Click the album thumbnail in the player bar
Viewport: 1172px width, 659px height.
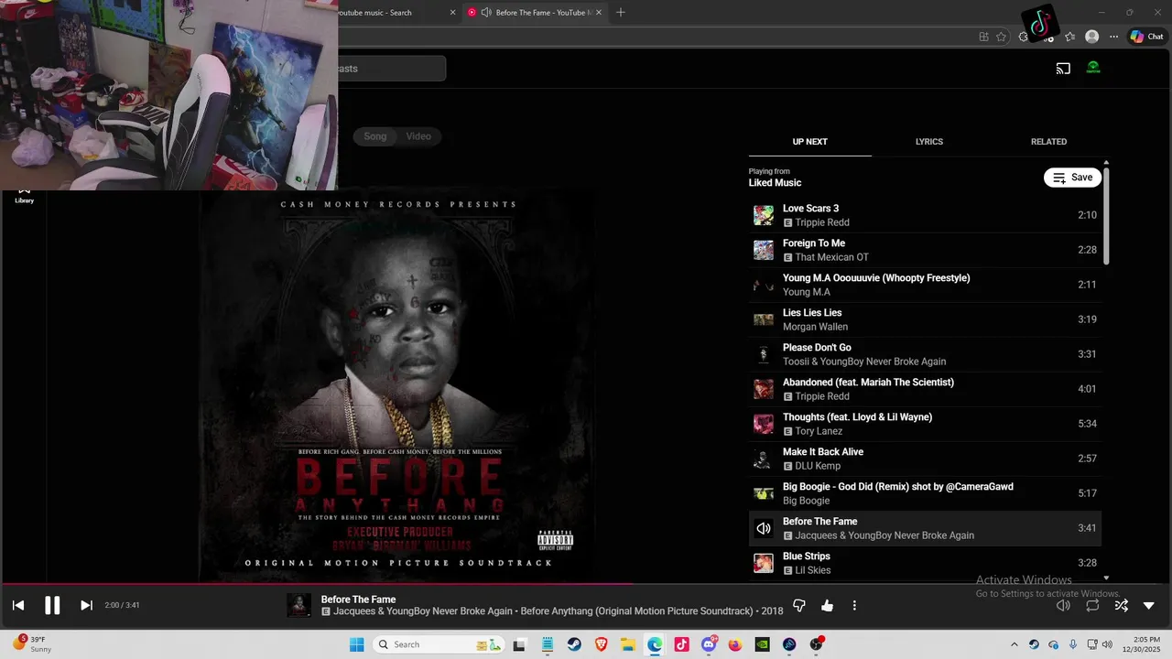point(298,605)
